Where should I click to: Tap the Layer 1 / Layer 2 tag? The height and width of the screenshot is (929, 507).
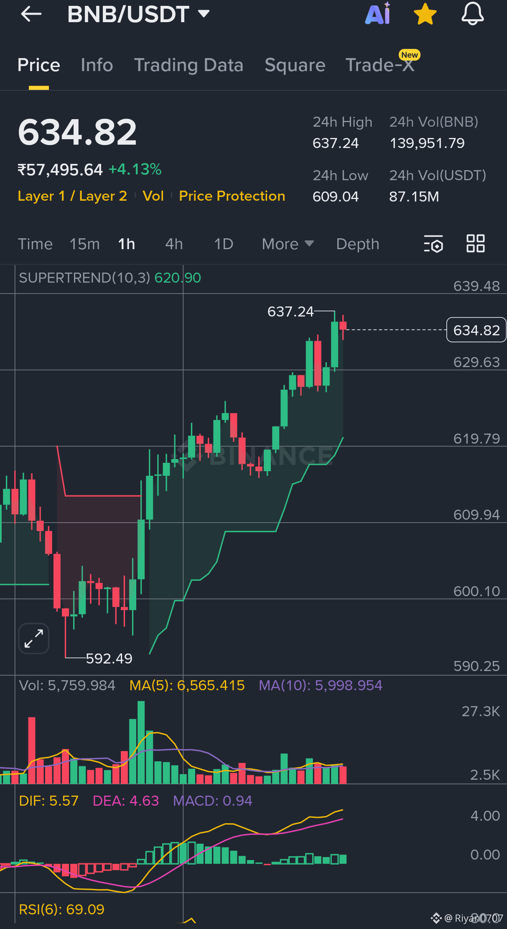[x=72, y=196]
